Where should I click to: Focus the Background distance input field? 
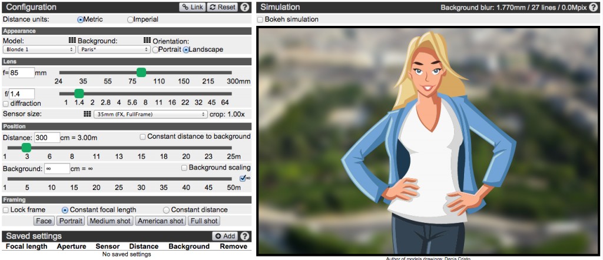[57, 169]
